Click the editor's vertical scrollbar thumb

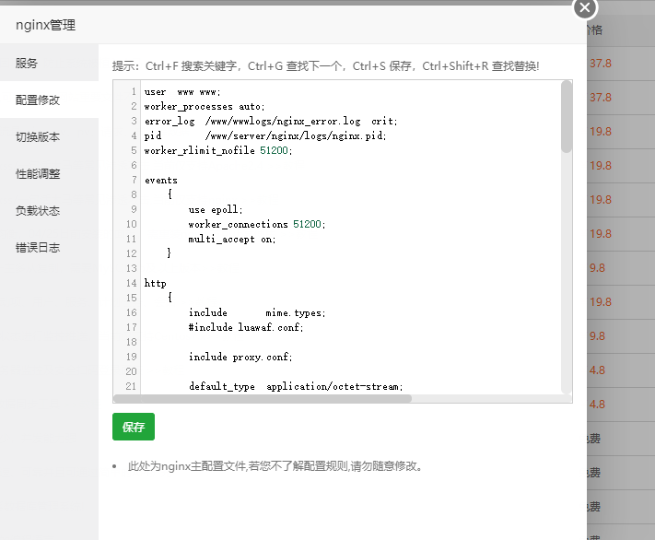tap(566, 117)
